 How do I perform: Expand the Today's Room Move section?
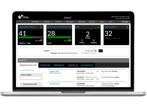pyautogui.click(x=31, y=84)
